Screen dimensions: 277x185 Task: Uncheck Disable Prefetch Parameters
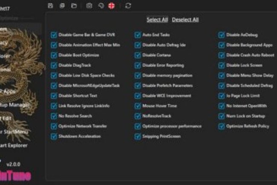[x=138, y=86]
